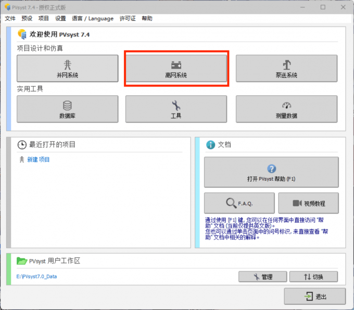Open the 并网系统 grid-connected project
Image resolution: width=354 pixels, height=310 pixels.
click(x=68, y=69)
